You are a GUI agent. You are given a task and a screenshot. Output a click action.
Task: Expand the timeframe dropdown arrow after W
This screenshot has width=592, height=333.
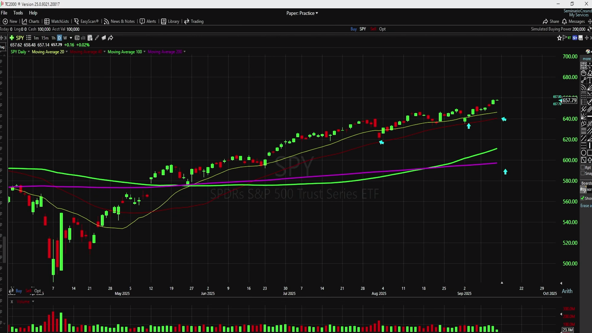point(71,38)
